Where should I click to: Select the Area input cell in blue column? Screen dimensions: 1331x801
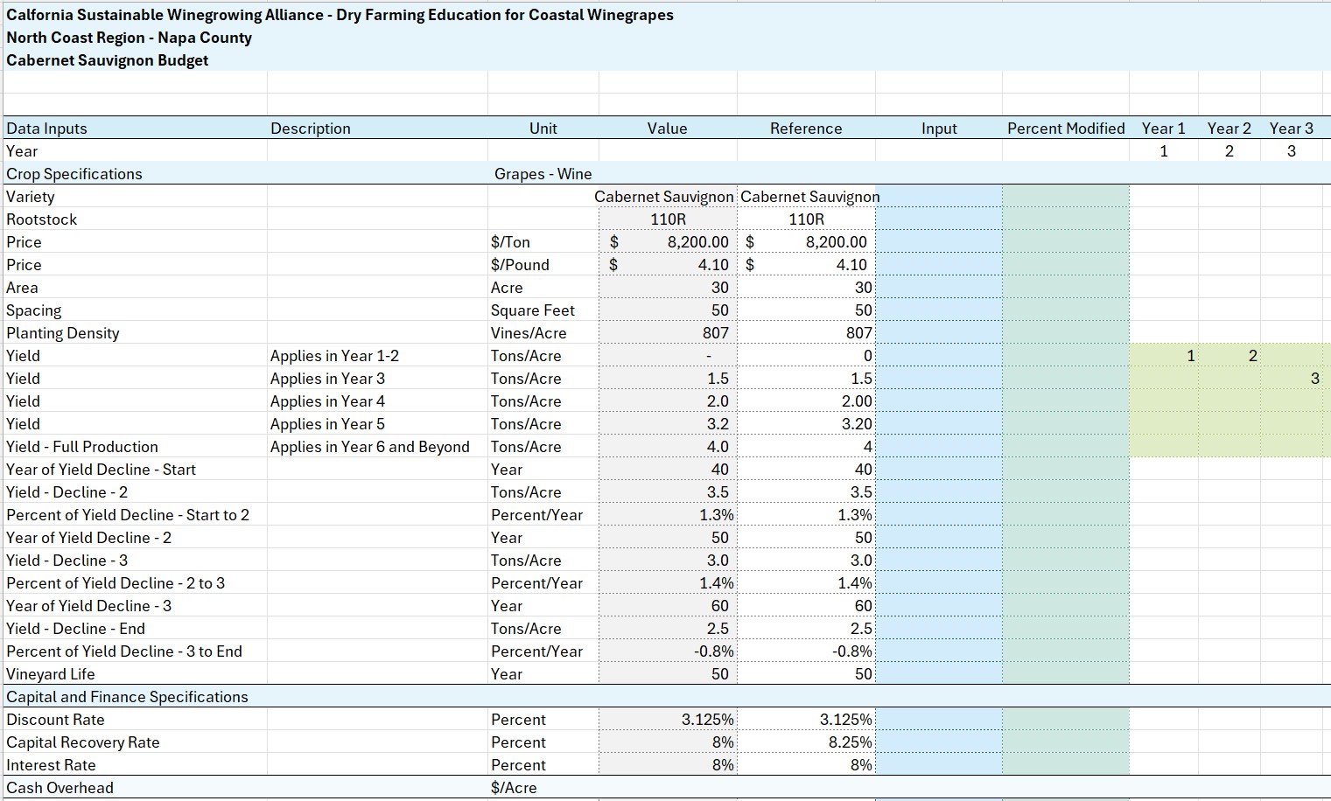point(939,288)
